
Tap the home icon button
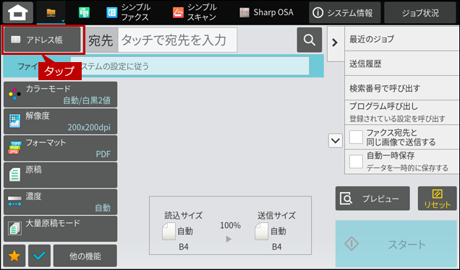(18, 12)
